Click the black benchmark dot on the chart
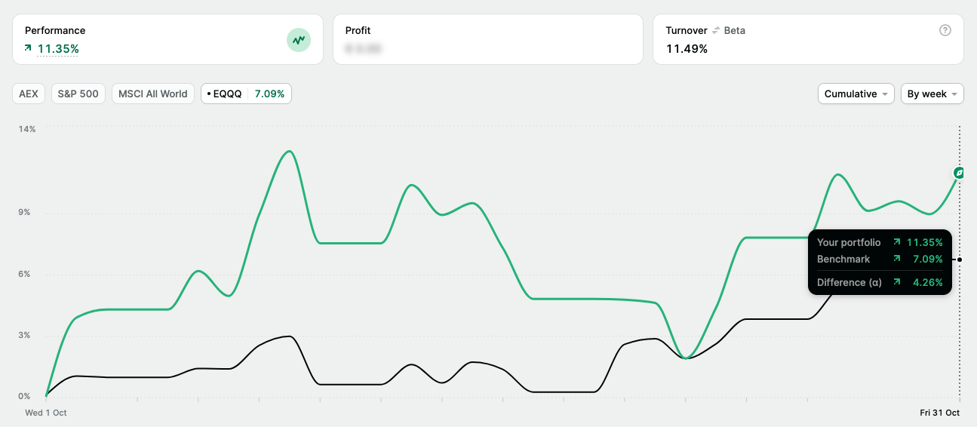 959,260
